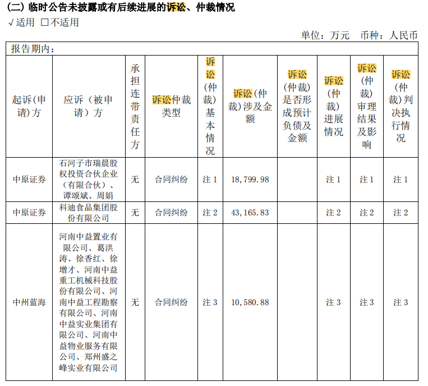
Task: Click the 是否形成预计负债及金额 column header
Action: pyautogui.click(x=297, y=106)
